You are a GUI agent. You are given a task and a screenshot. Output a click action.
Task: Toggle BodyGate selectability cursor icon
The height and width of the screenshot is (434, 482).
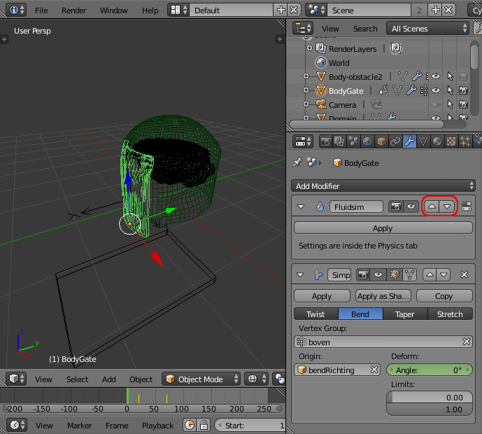450,90
